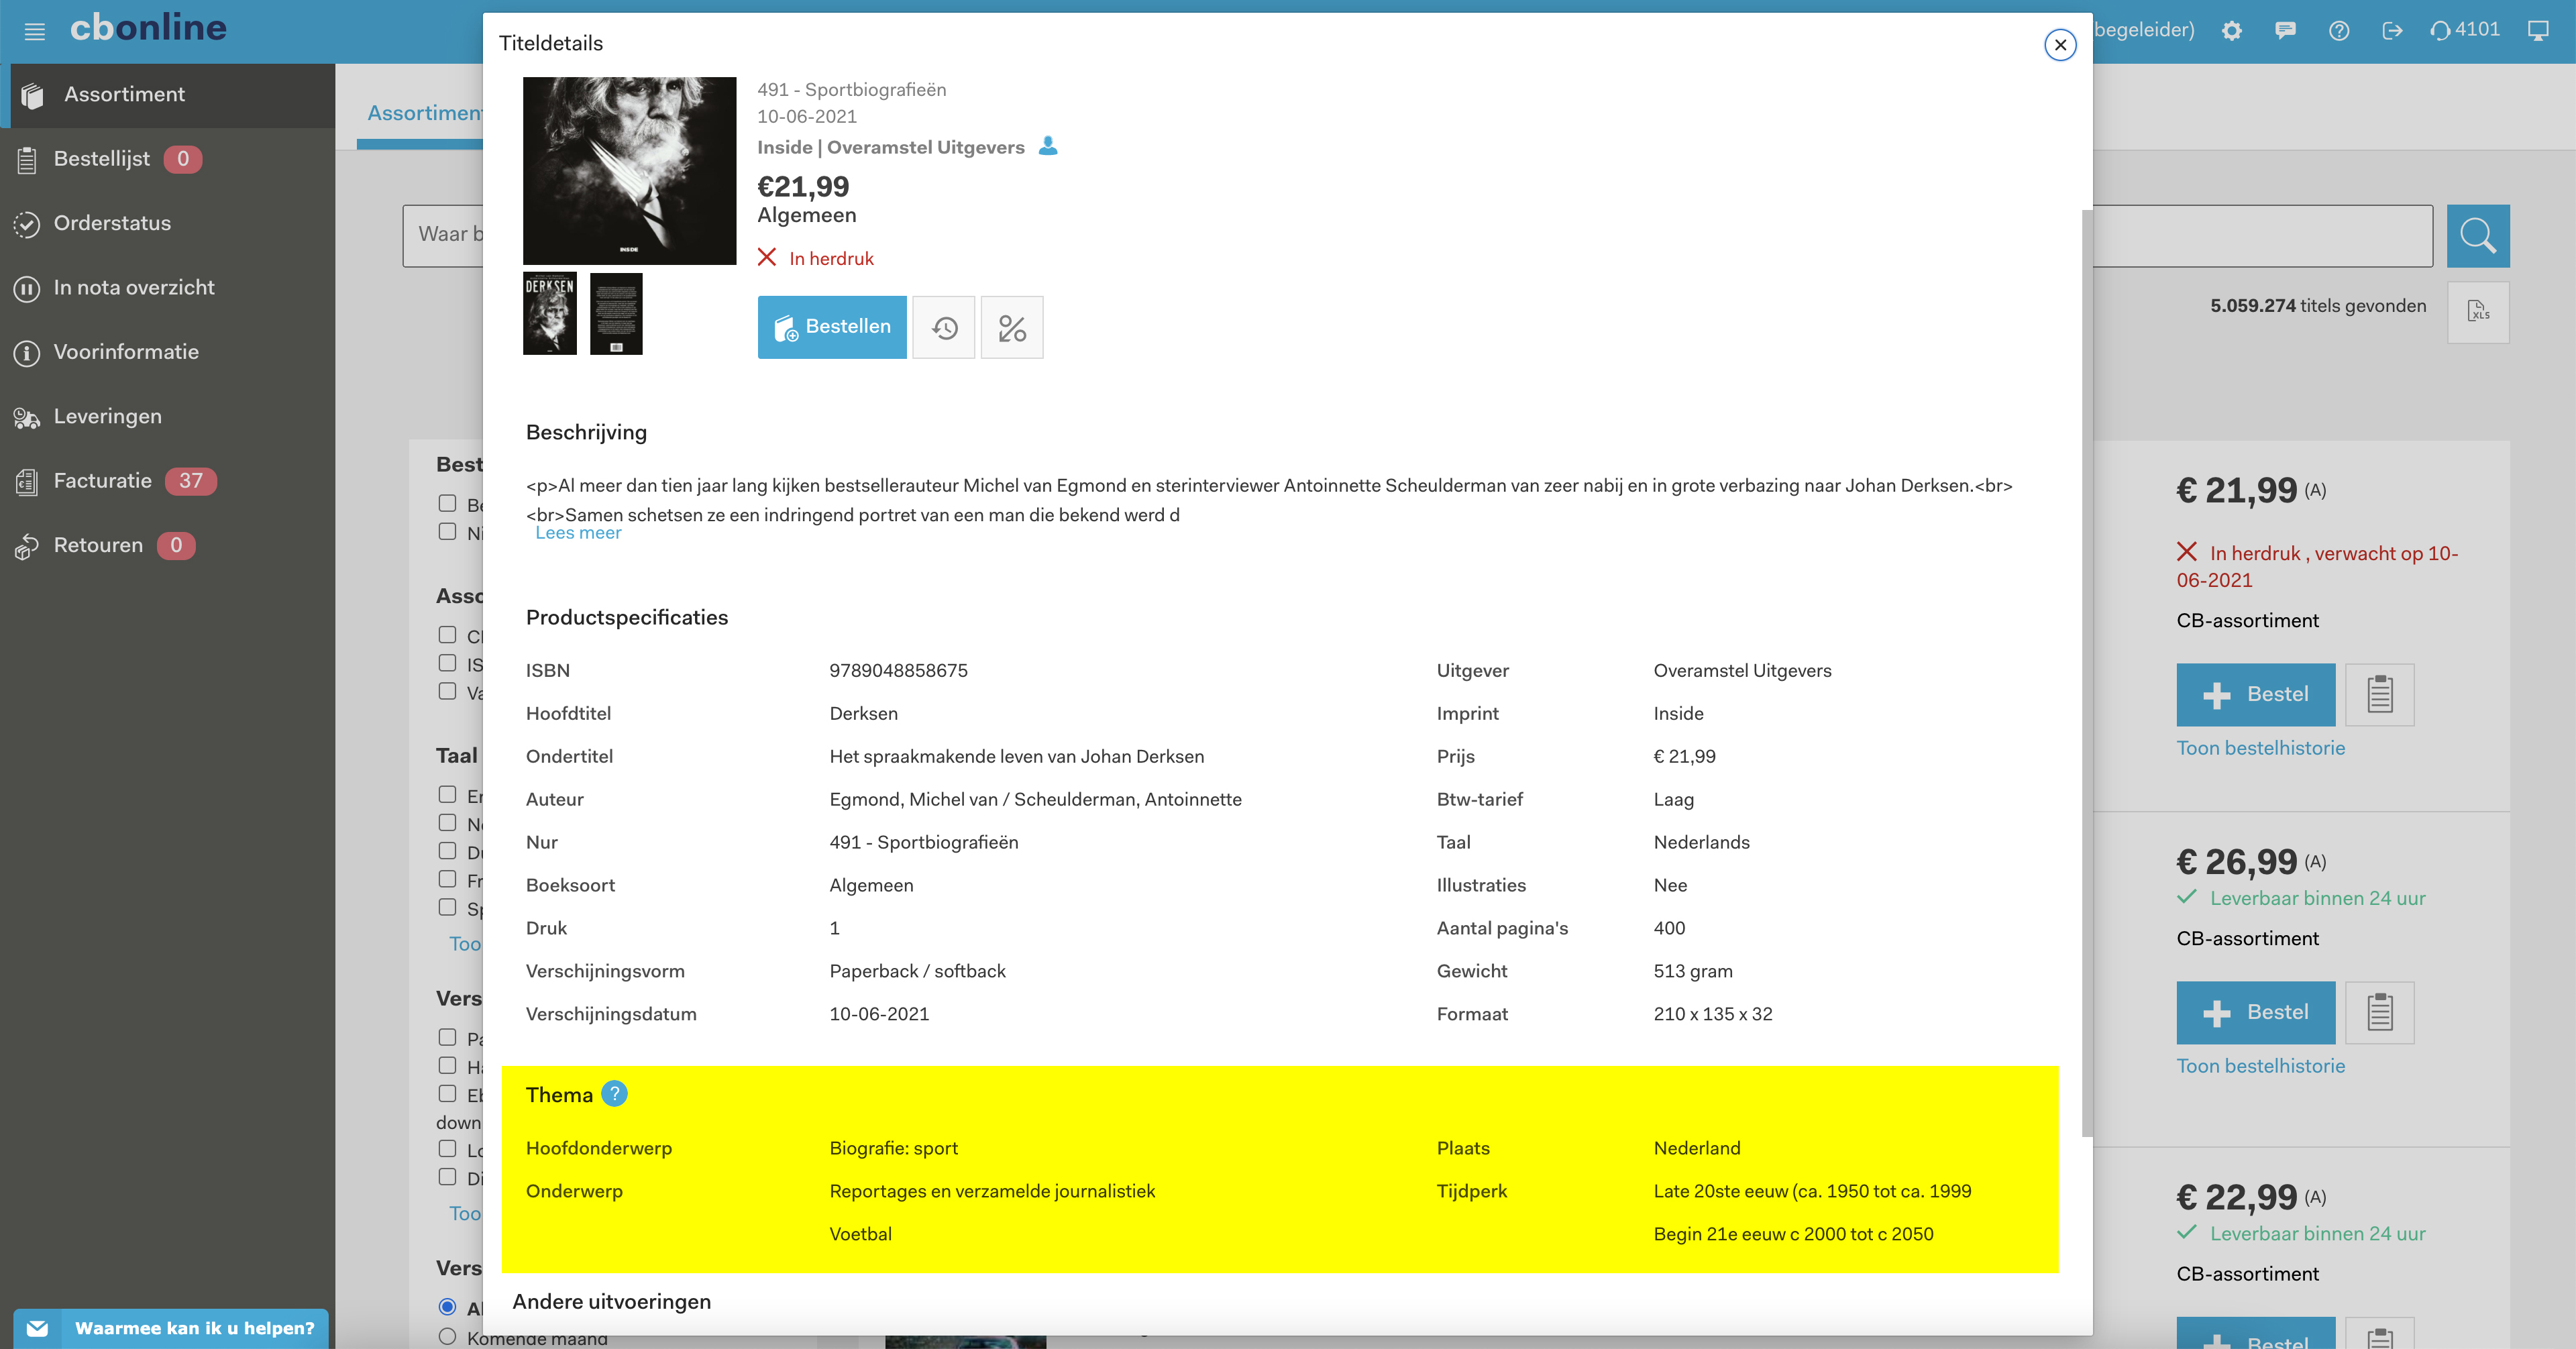Open Bestellijst in the sidebar
2576x1349 pixels.
[168, 159]
